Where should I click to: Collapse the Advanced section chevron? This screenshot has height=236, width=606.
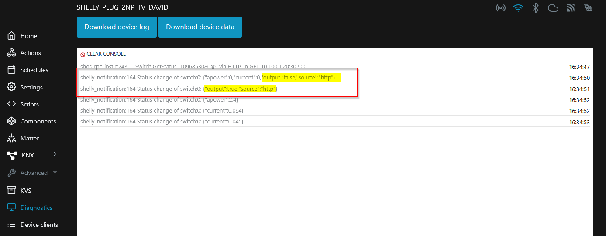pyautogui.click(x=55, y=172)
